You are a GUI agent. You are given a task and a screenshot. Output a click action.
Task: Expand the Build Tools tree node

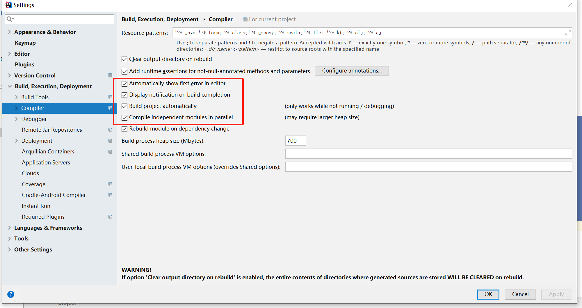point(17,97)
